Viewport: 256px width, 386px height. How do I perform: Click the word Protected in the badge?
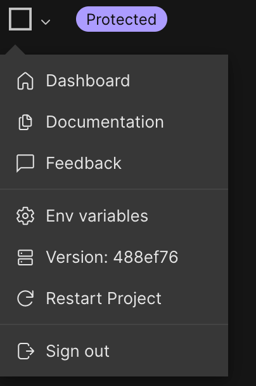coord(122,19)
